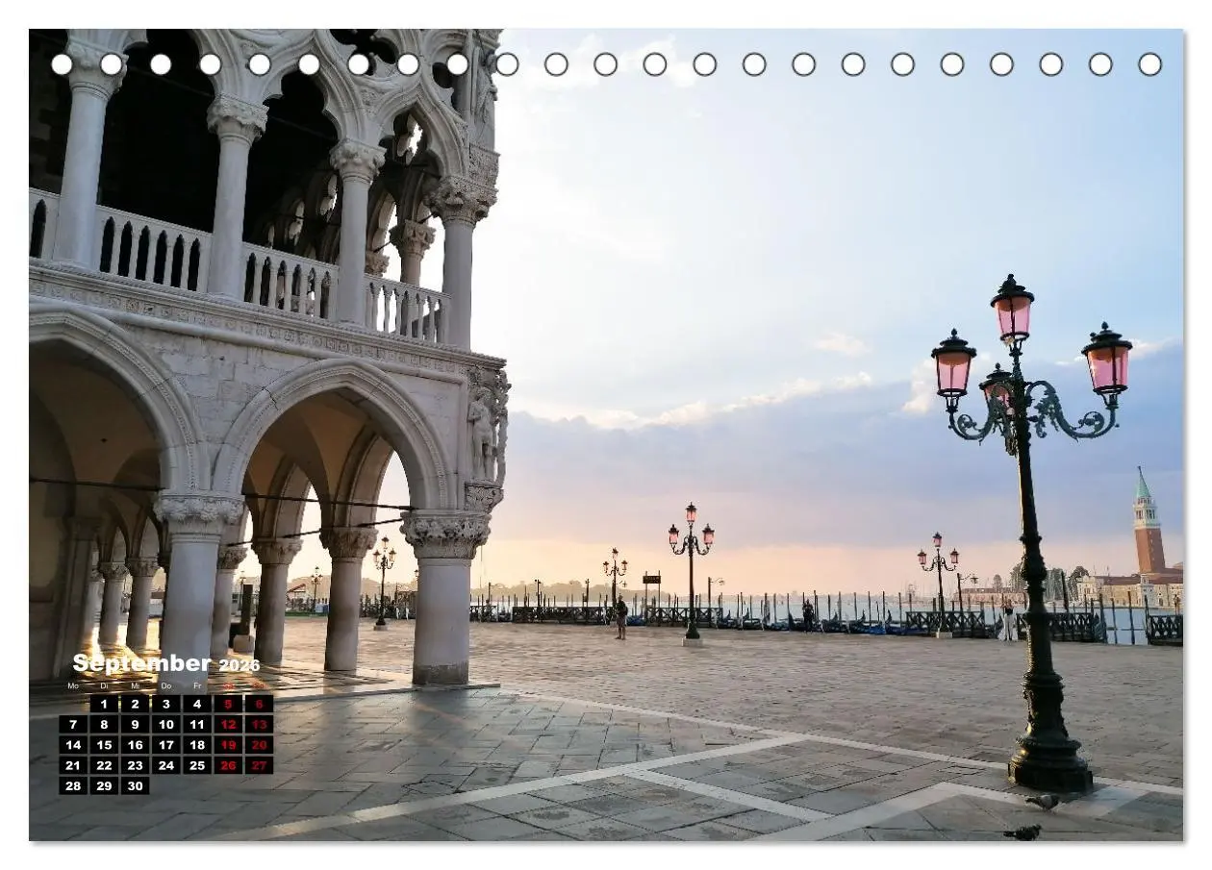Pick date 24 in the calendar
The width and height of the screenshot is (1212, 870).
[x=166, y=765]
